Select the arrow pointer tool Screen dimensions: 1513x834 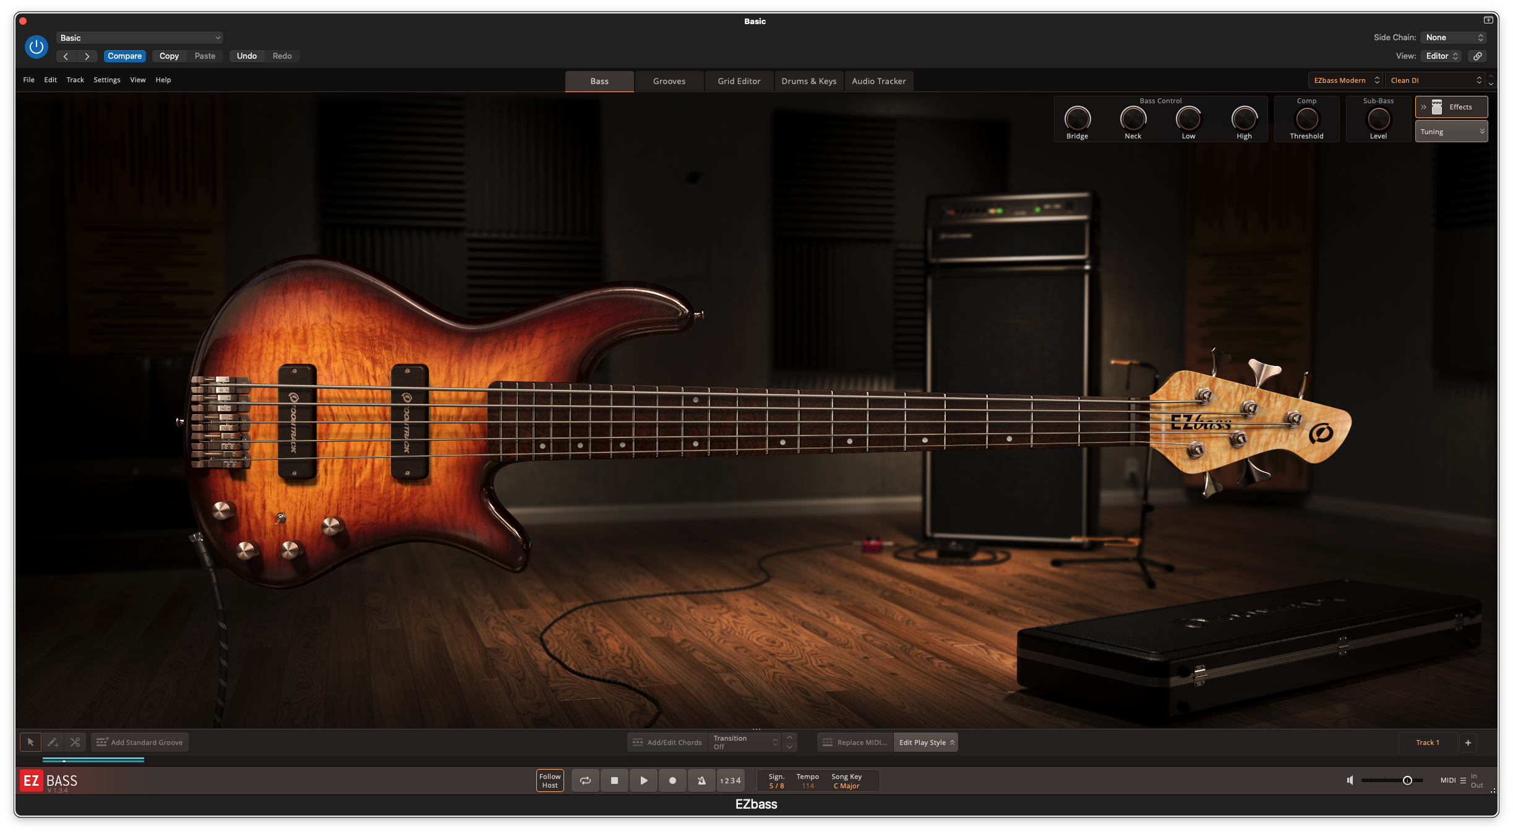coord(30,743)
